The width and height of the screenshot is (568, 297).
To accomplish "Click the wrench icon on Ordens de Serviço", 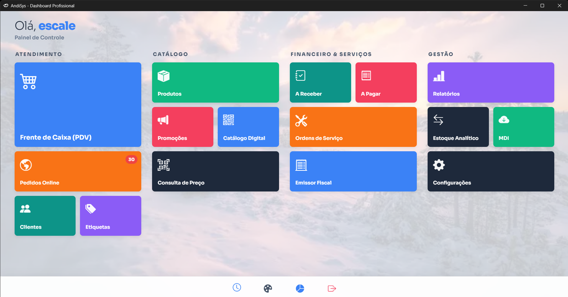I will click(x=301, y=121).
